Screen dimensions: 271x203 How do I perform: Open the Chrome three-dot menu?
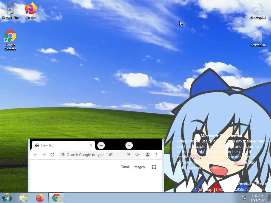tap(156, 155)
